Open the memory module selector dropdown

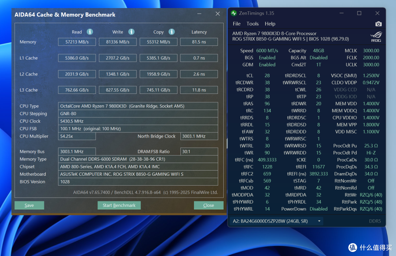[x=276, y=221]
